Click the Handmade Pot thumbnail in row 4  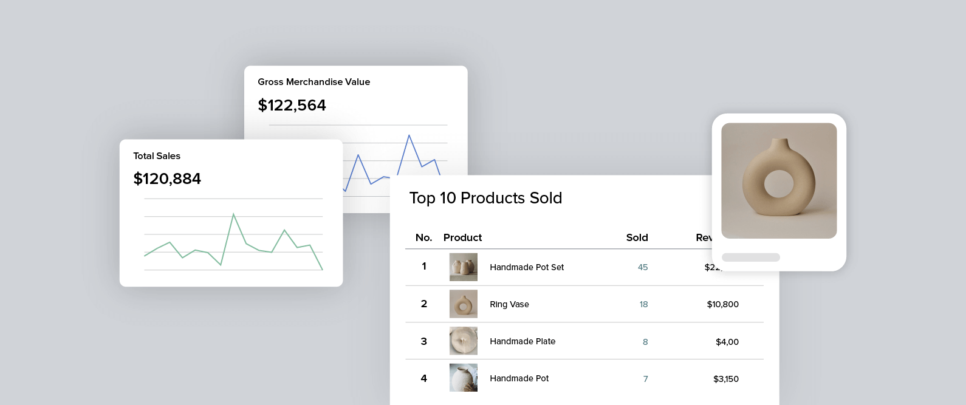point(463,378)
